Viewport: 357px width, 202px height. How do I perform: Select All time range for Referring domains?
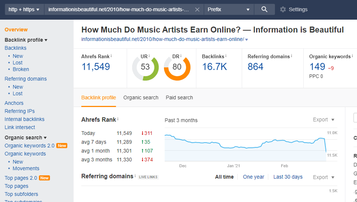click(x=224, y=177)
